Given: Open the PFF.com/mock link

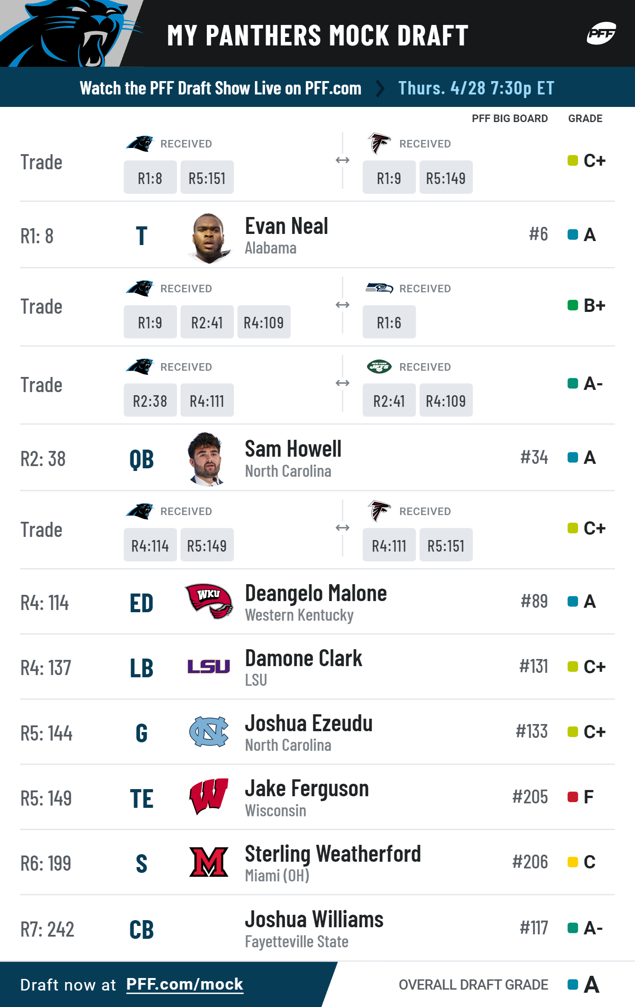Looking at the screenshot, I should tap(184, 984).
